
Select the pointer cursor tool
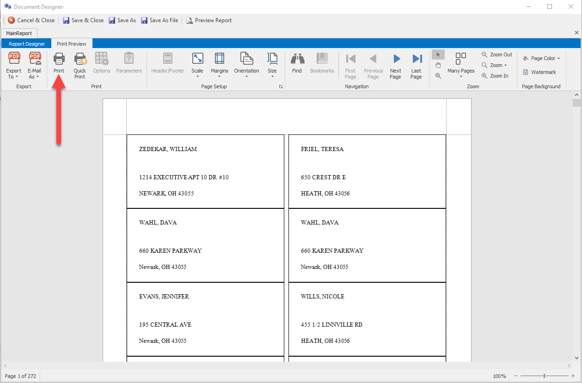(438, 55)
